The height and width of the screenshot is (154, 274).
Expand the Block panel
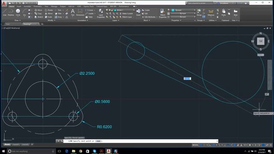(146, 21)
